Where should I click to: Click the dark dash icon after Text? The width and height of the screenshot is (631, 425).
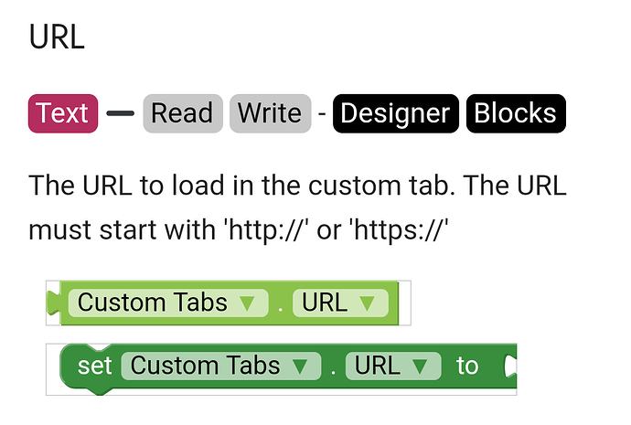(x=121, y=113)
